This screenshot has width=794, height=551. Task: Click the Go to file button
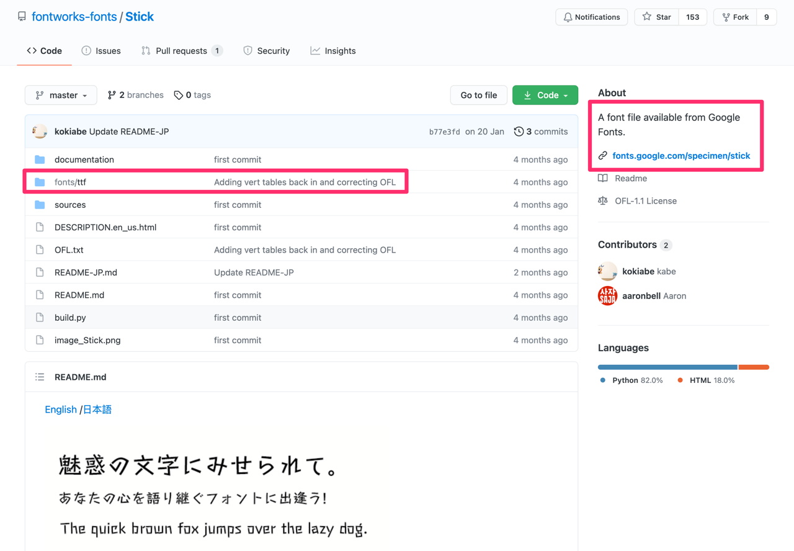pyautogui.click(x=479, y=95)
